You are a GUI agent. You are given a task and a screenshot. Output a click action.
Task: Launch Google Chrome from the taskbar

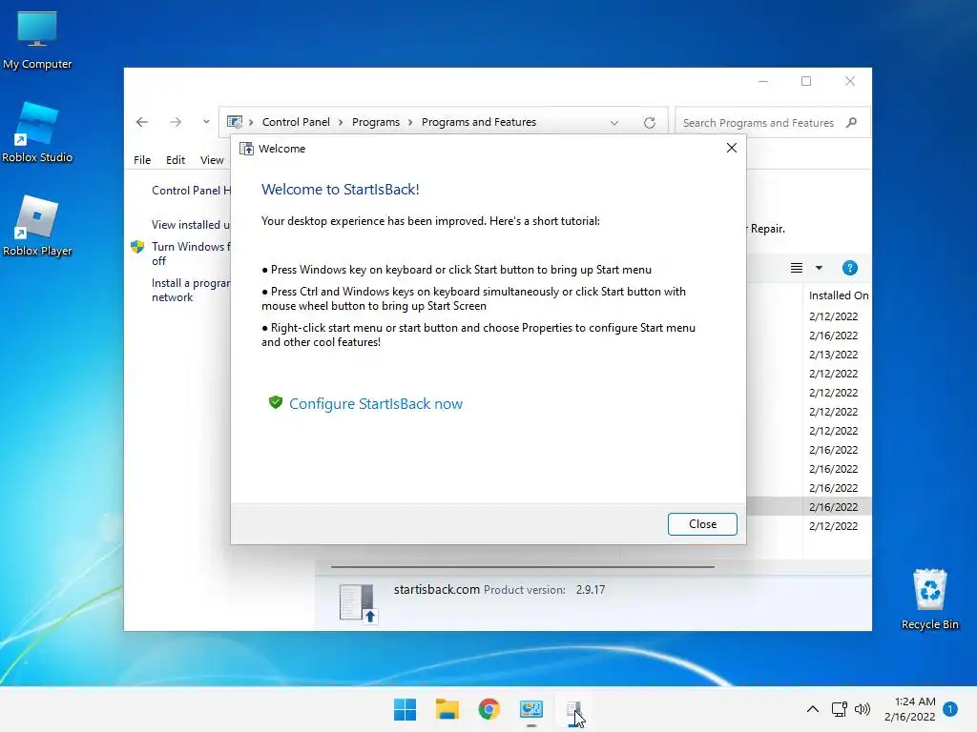tap(489, 709)
